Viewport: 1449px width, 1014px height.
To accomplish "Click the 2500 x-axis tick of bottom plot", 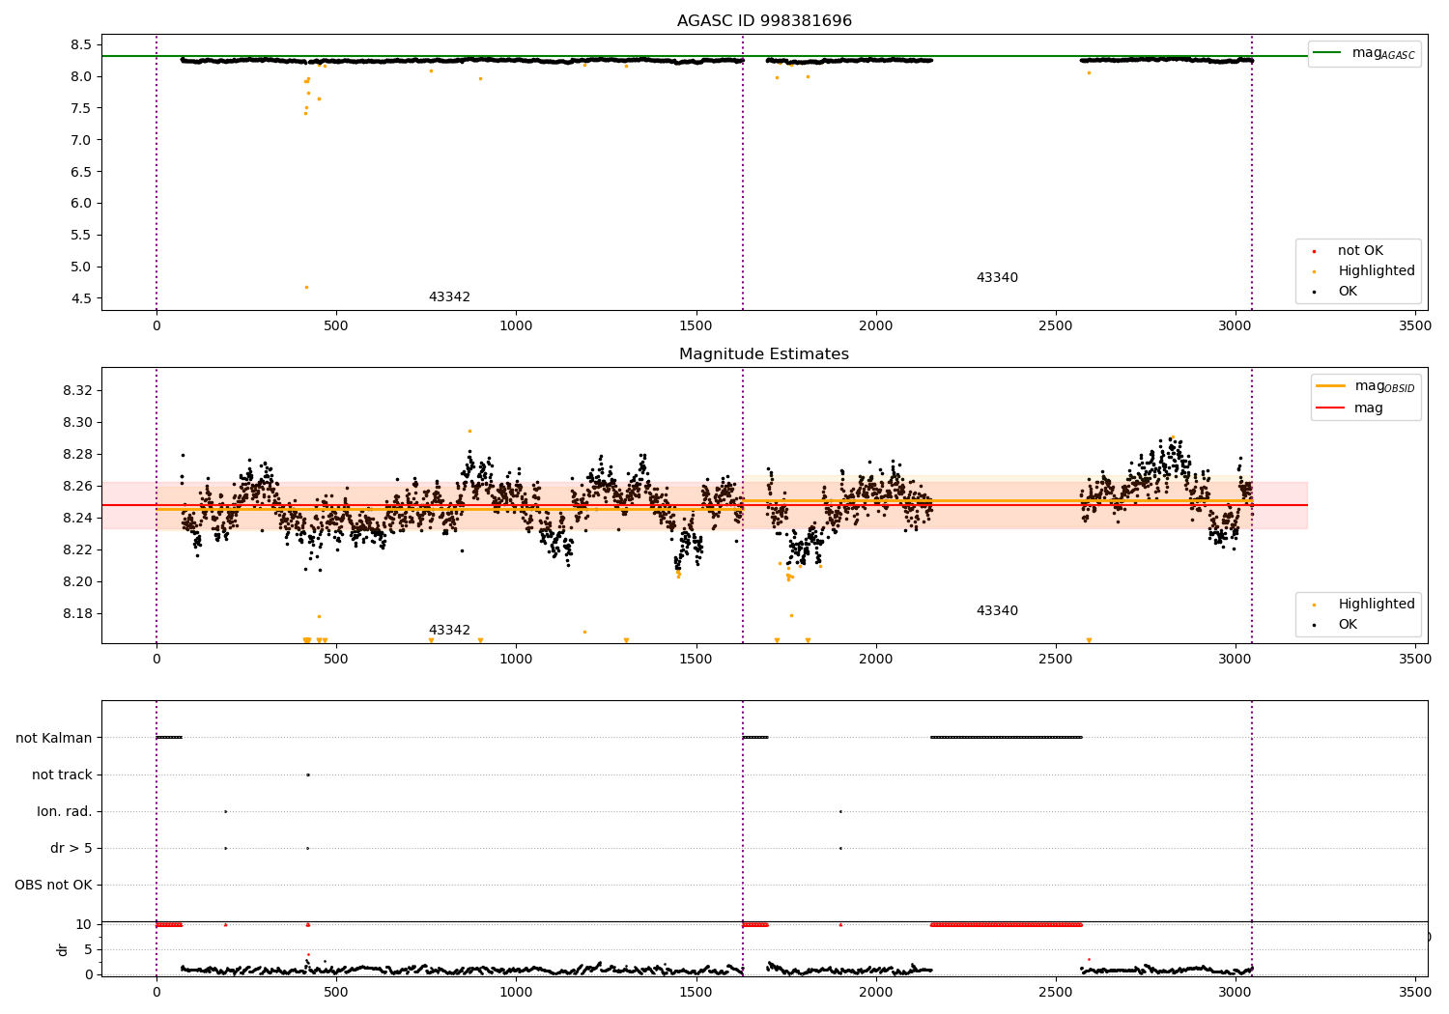I will (x=1055, y=992).
